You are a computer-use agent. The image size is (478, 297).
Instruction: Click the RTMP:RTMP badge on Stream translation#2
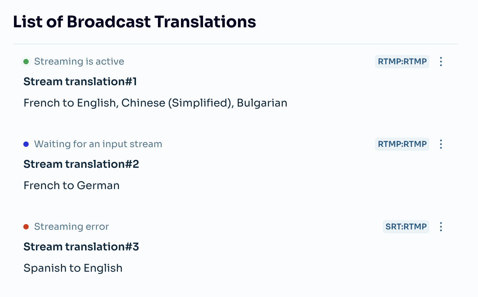[x=402, y=144]
